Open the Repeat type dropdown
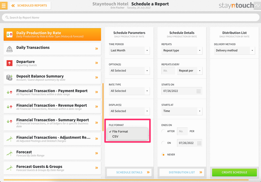261x182 pixels. click(x=182, y=50)
